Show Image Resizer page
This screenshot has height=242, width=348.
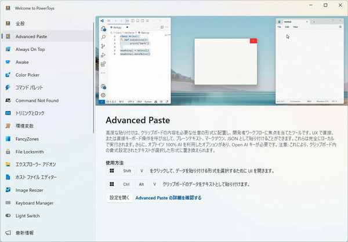pos(48,190)
